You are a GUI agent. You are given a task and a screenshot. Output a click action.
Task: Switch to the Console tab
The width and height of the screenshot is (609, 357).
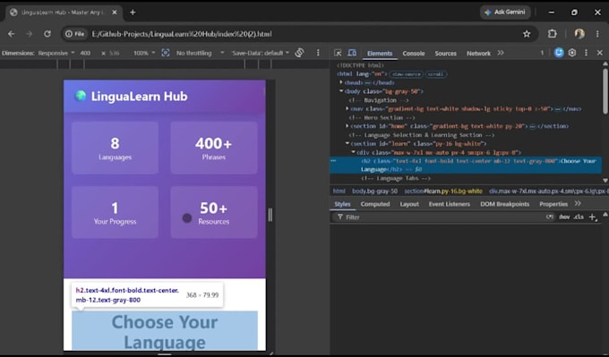coord(413,54)
